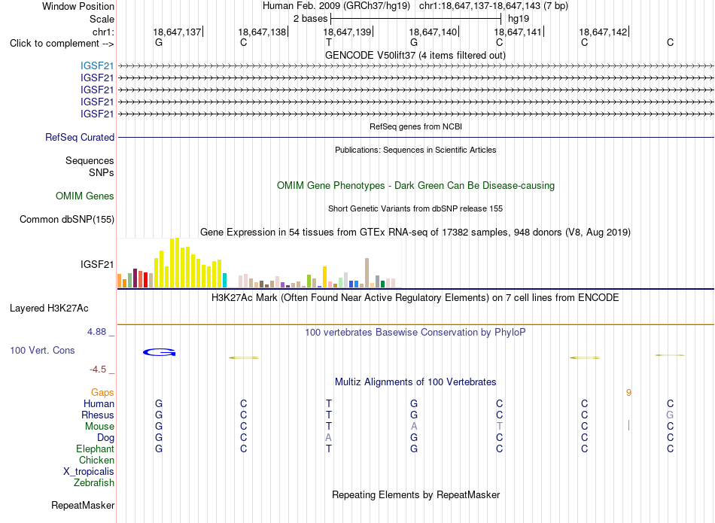Click the 'T' in the Human alignment row
The width and height of the screenshot is (715, 523).
point(329,403)
